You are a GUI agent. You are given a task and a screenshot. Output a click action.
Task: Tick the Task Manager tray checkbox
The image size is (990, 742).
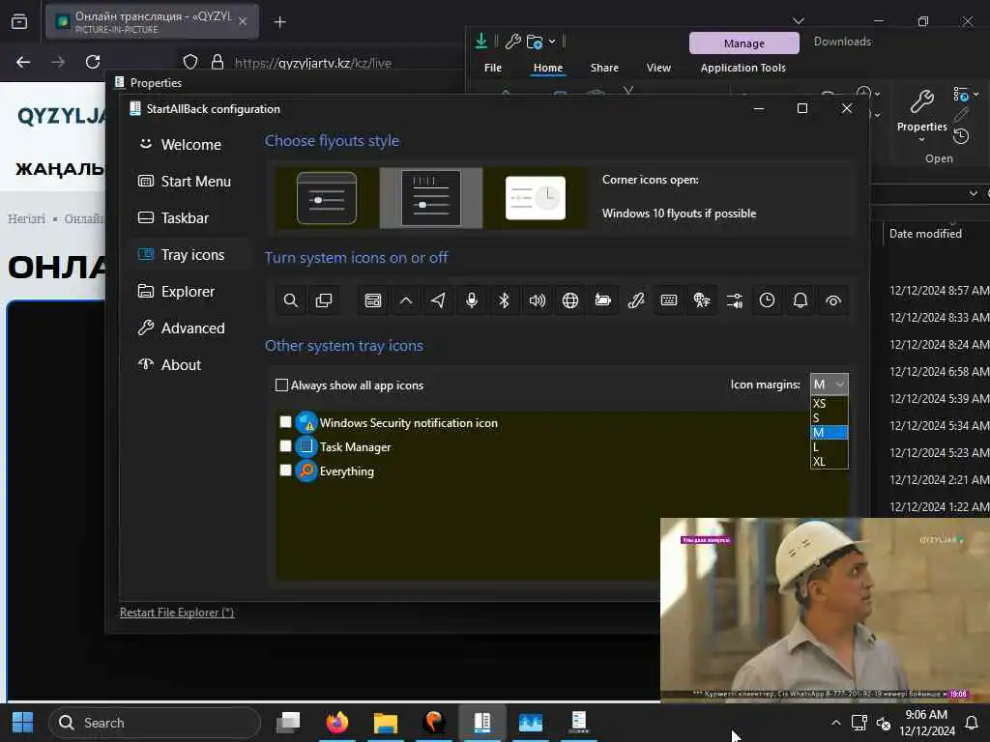285,446
